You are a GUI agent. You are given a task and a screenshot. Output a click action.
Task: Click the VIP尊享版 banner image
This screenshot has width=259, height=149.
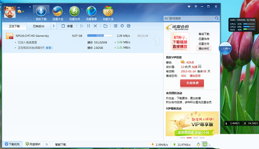coord(192,124)
